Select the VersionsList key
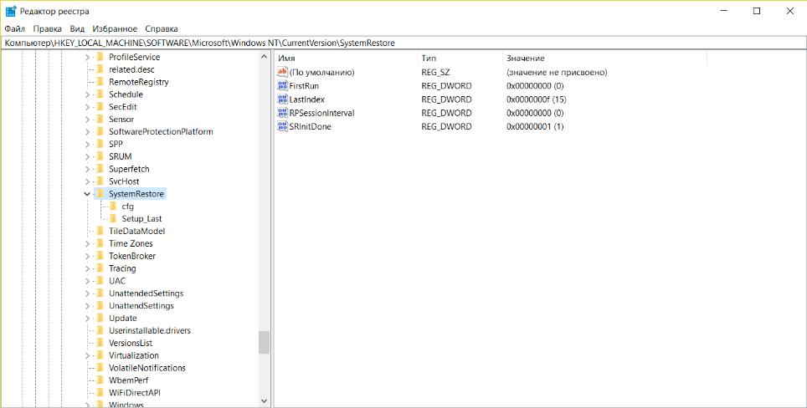Screen dimensions: 807x408 131,343
